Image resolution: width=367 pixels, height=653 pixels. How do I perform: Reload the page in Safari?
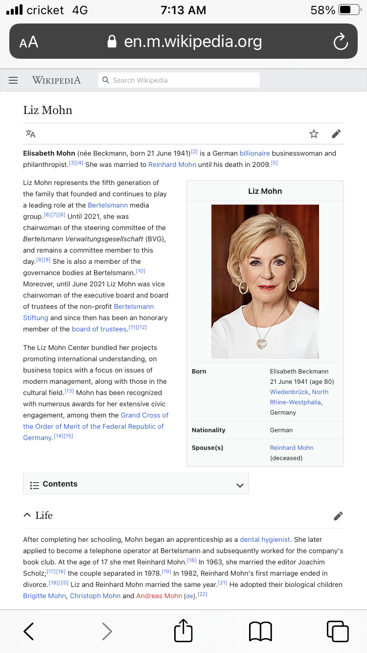click(x=340, y=42)
